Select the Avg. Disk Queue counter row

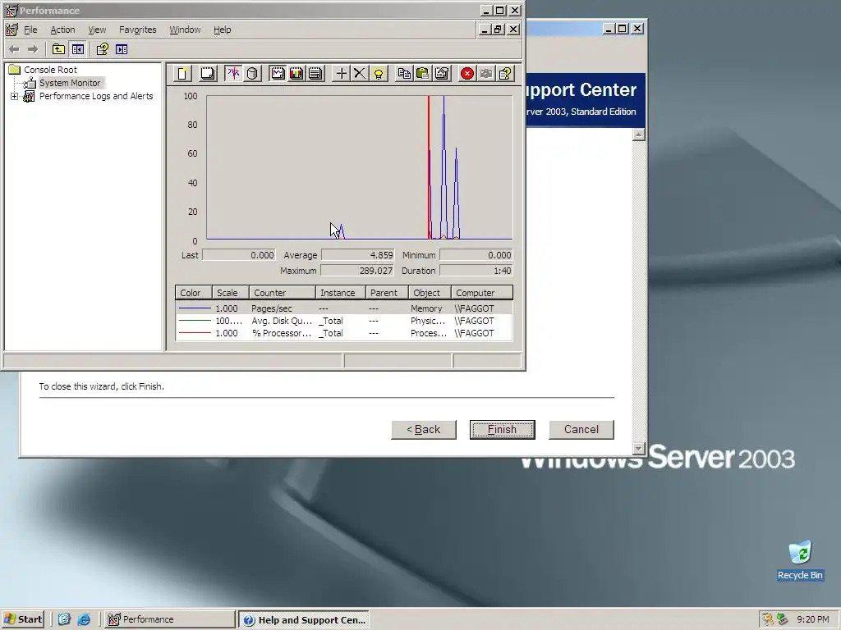tap(344, 321)
